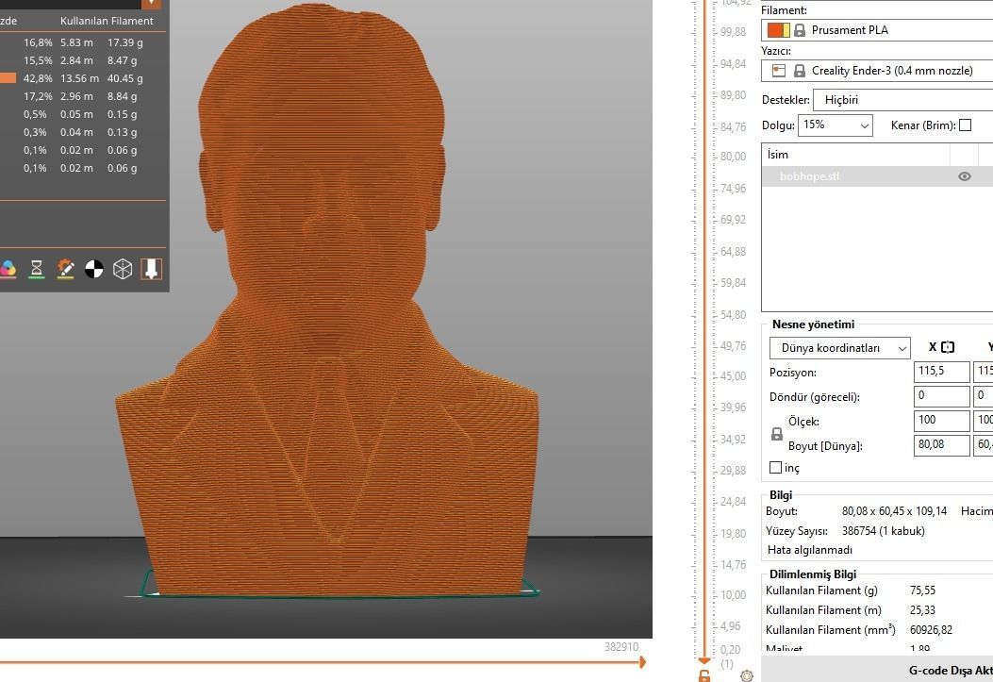The image size is (993, 682).
Task: Click the Pozisyon X field showing 115,5
Action: (x=941, y=372)
